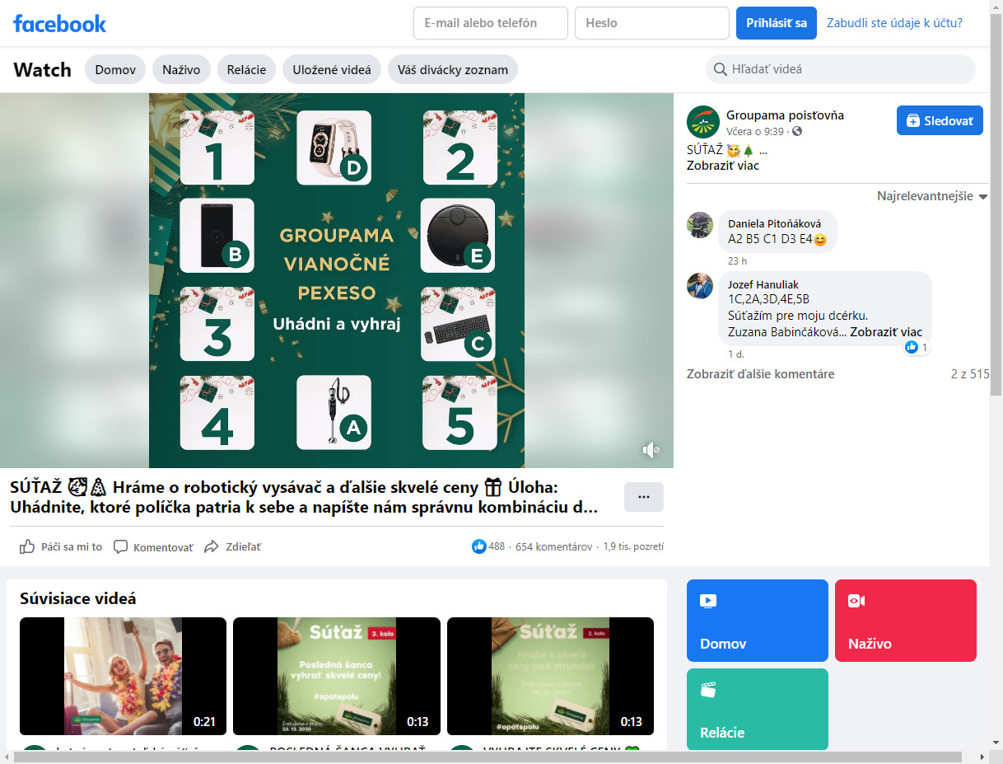Play the related video lasting 0:21
1003x764 pixels.
pos(123,676)
